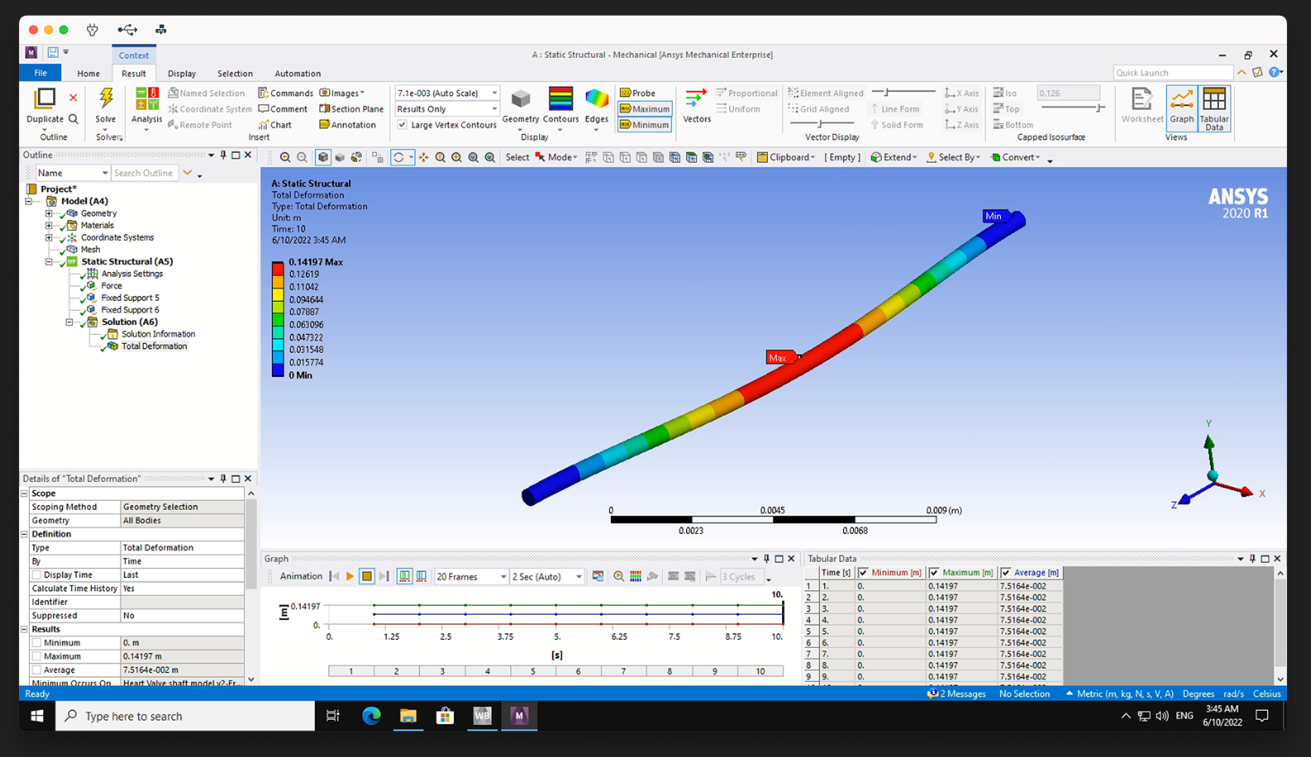Toggle the Graph view icon
The image size is (1311, 757).
click(1181, 107)
